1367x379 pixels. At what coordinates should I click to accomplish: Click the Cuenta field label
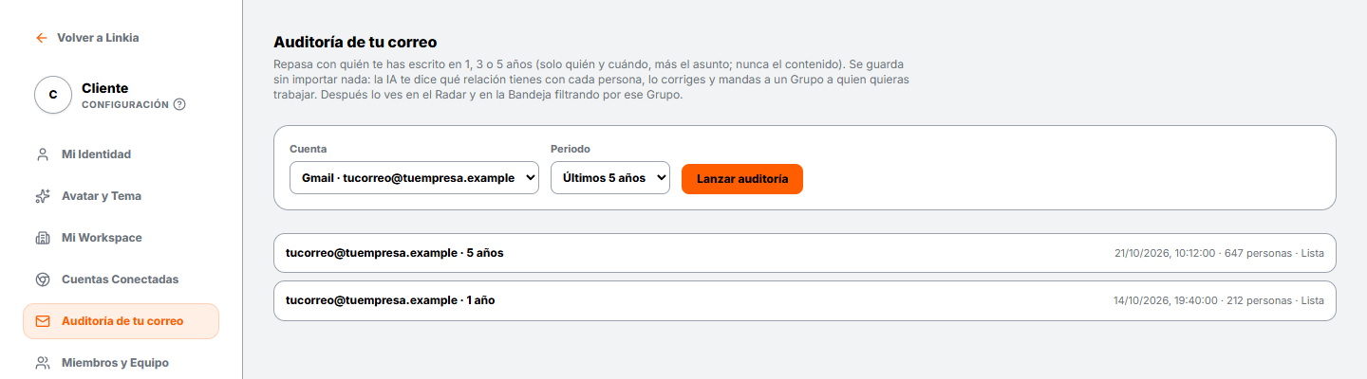point(308,149)
